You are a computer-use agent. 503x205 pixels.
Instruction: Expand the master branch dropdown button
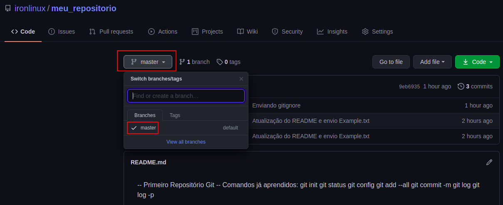tap(148, 62)
